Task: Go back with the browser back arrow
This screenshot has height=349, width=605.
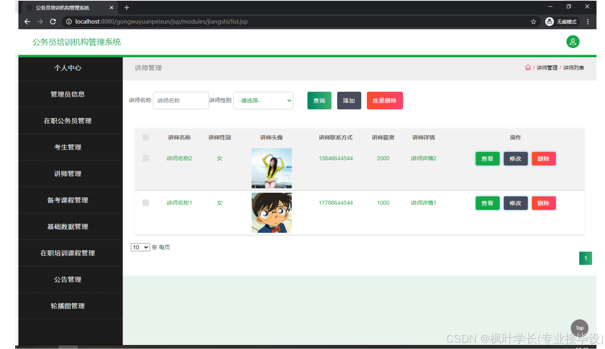Action: point(27,22)
